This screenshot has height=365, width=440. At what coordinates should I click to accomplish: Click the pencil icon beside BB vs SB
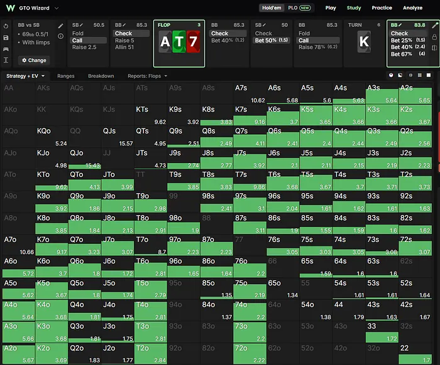pyautogui.click(x=60, y=26)
